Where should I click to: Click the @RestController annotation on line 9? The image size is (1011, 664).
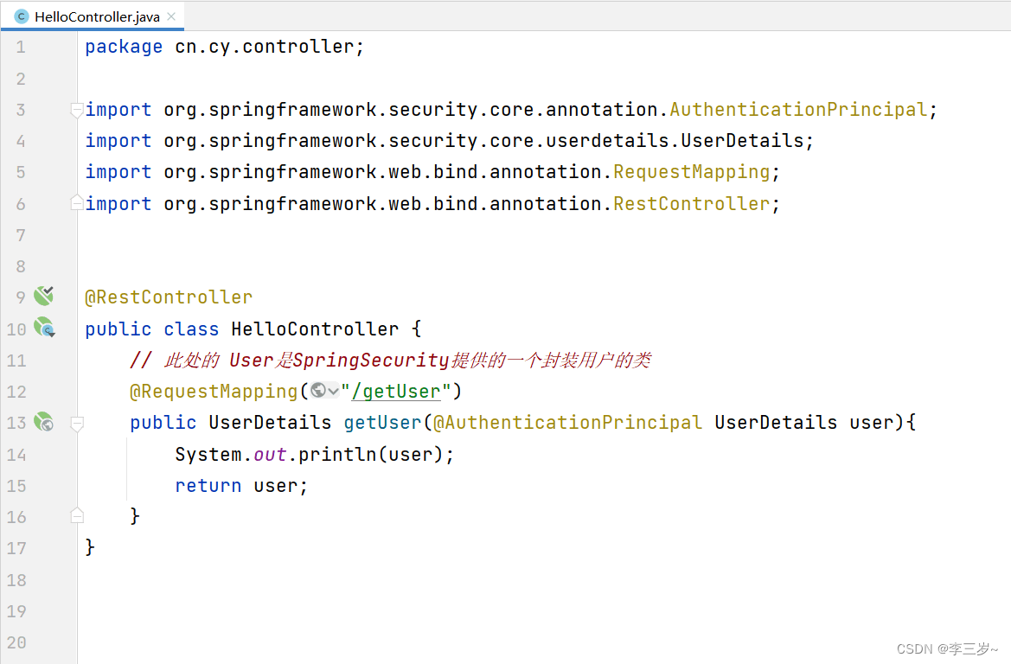pos(169,297)
